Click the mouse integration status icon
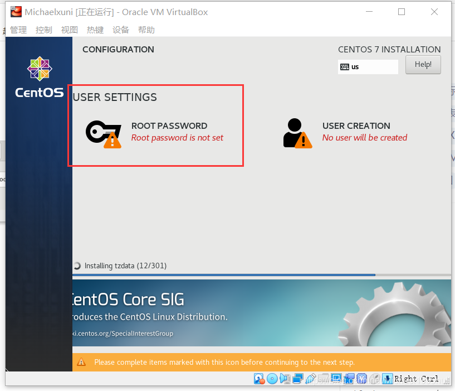 [375, 379]
